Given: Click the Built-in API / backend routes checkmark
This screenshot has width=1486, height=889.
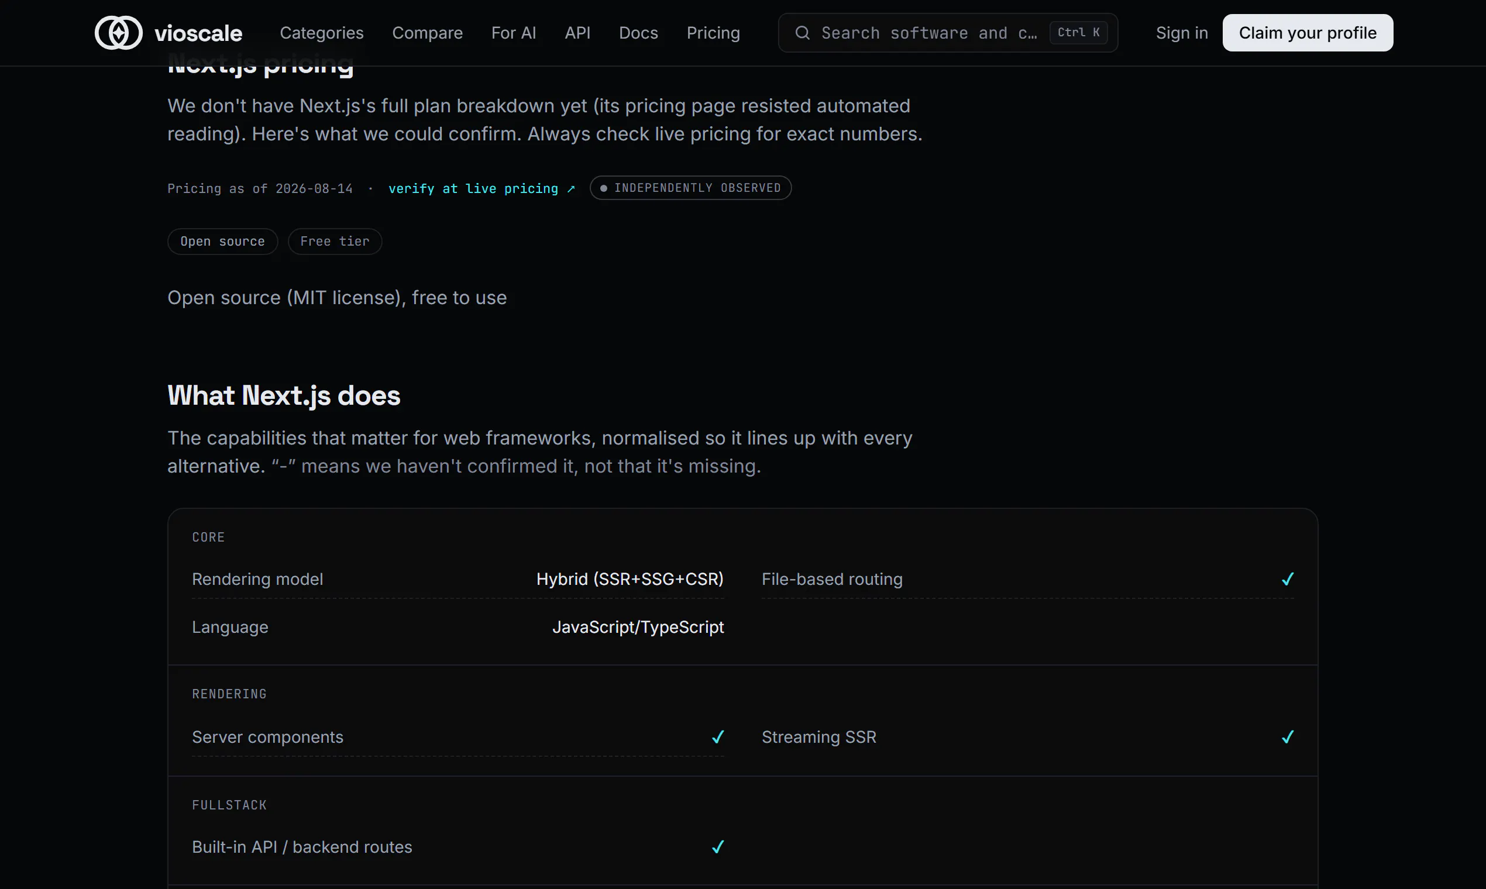Looking at the screenshot, I should [718, 847].
